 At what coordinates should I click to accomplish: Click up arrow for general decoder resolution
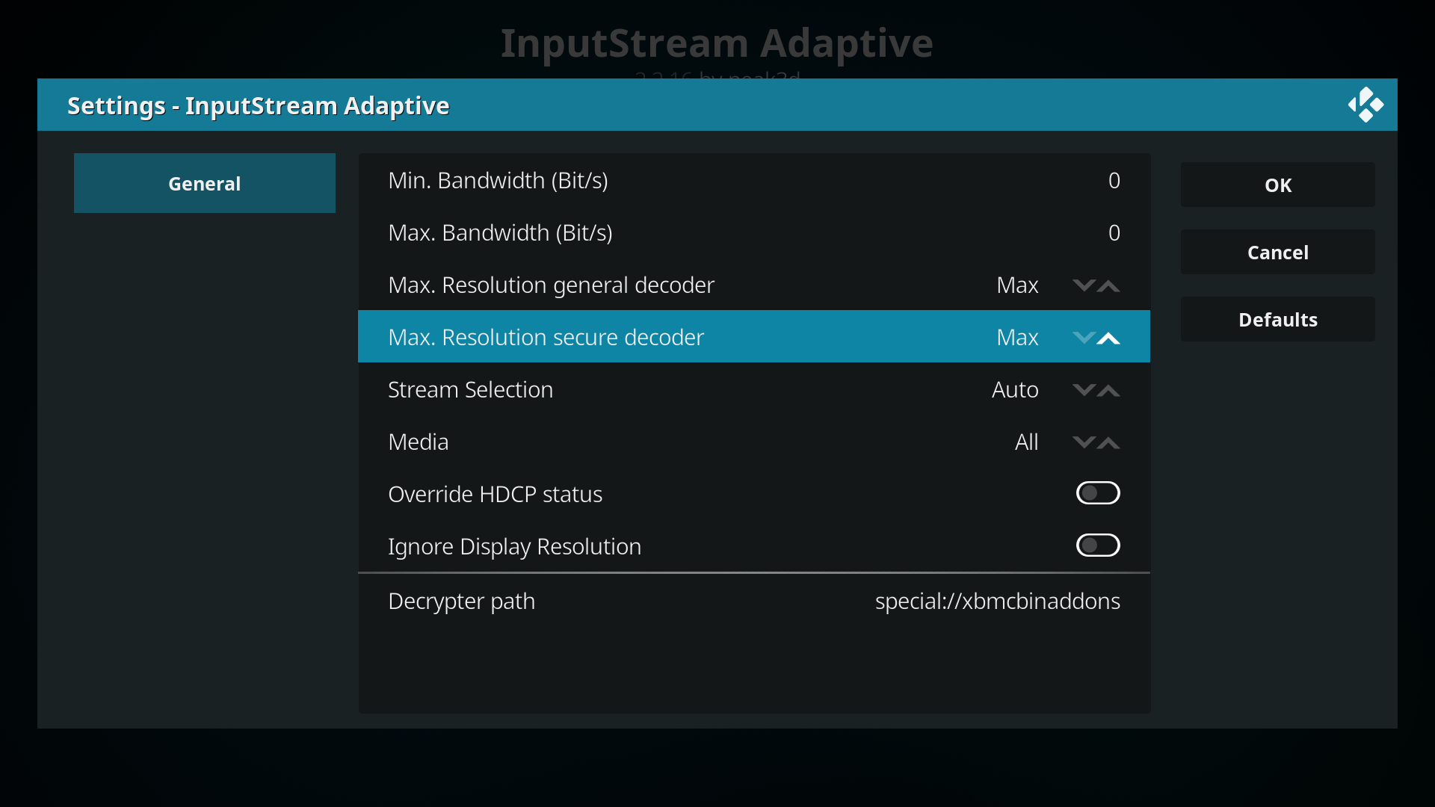click(x=1108, y=285)
